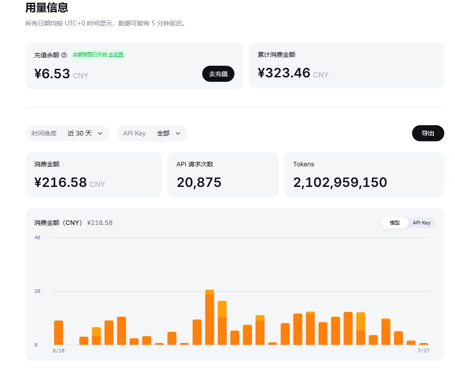
Task: Click the 去充值 recharge button
Action: [x=218, y=74]
